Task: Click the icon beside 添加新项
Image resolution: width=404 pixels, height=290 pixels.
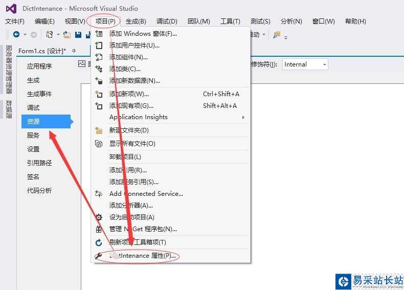Action: click(99, 94)
